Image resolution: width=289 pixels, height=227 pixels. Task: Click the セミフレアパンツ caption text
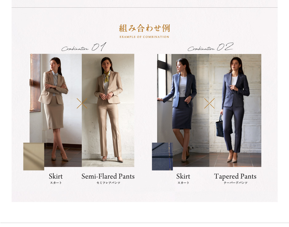pos(108,183)
